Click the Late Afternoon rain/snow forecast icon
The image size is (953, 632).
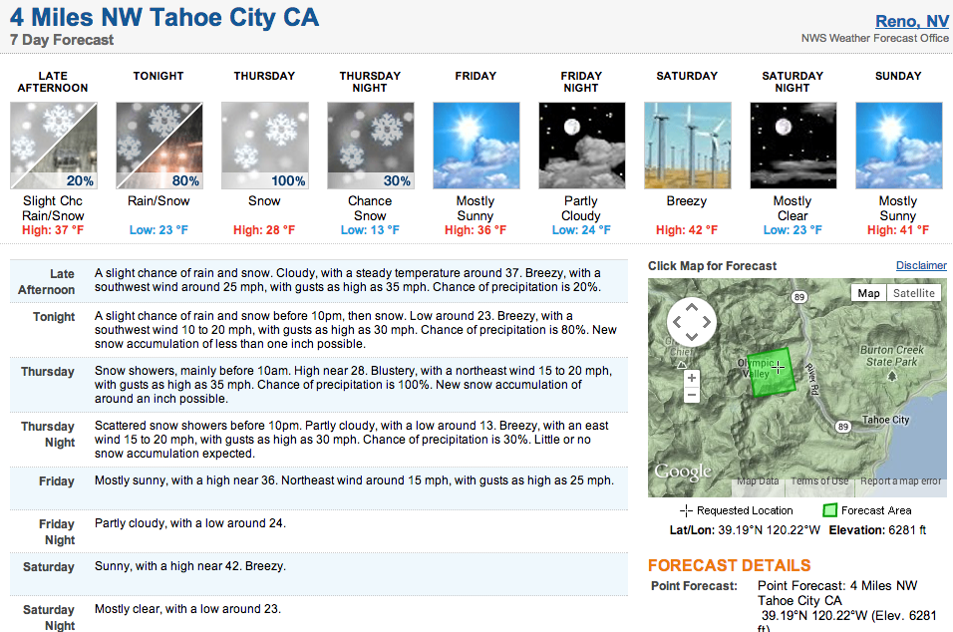[x=54, y=146]
